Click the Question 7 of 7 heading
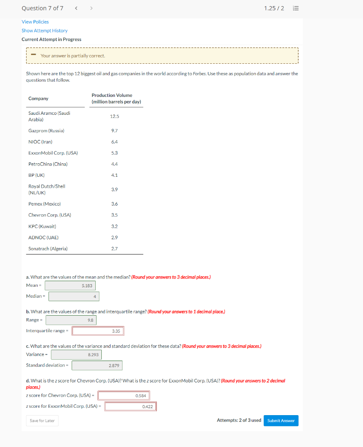This screenshot has width=363, height=447. pyautogui.click(x=42, y=8)
